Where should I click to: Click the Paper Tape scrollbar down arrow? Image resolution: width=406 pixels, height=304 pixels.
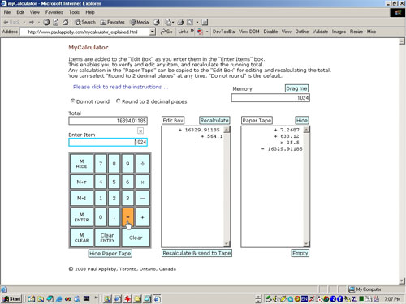pyautogui.click(x=306, y=244)
